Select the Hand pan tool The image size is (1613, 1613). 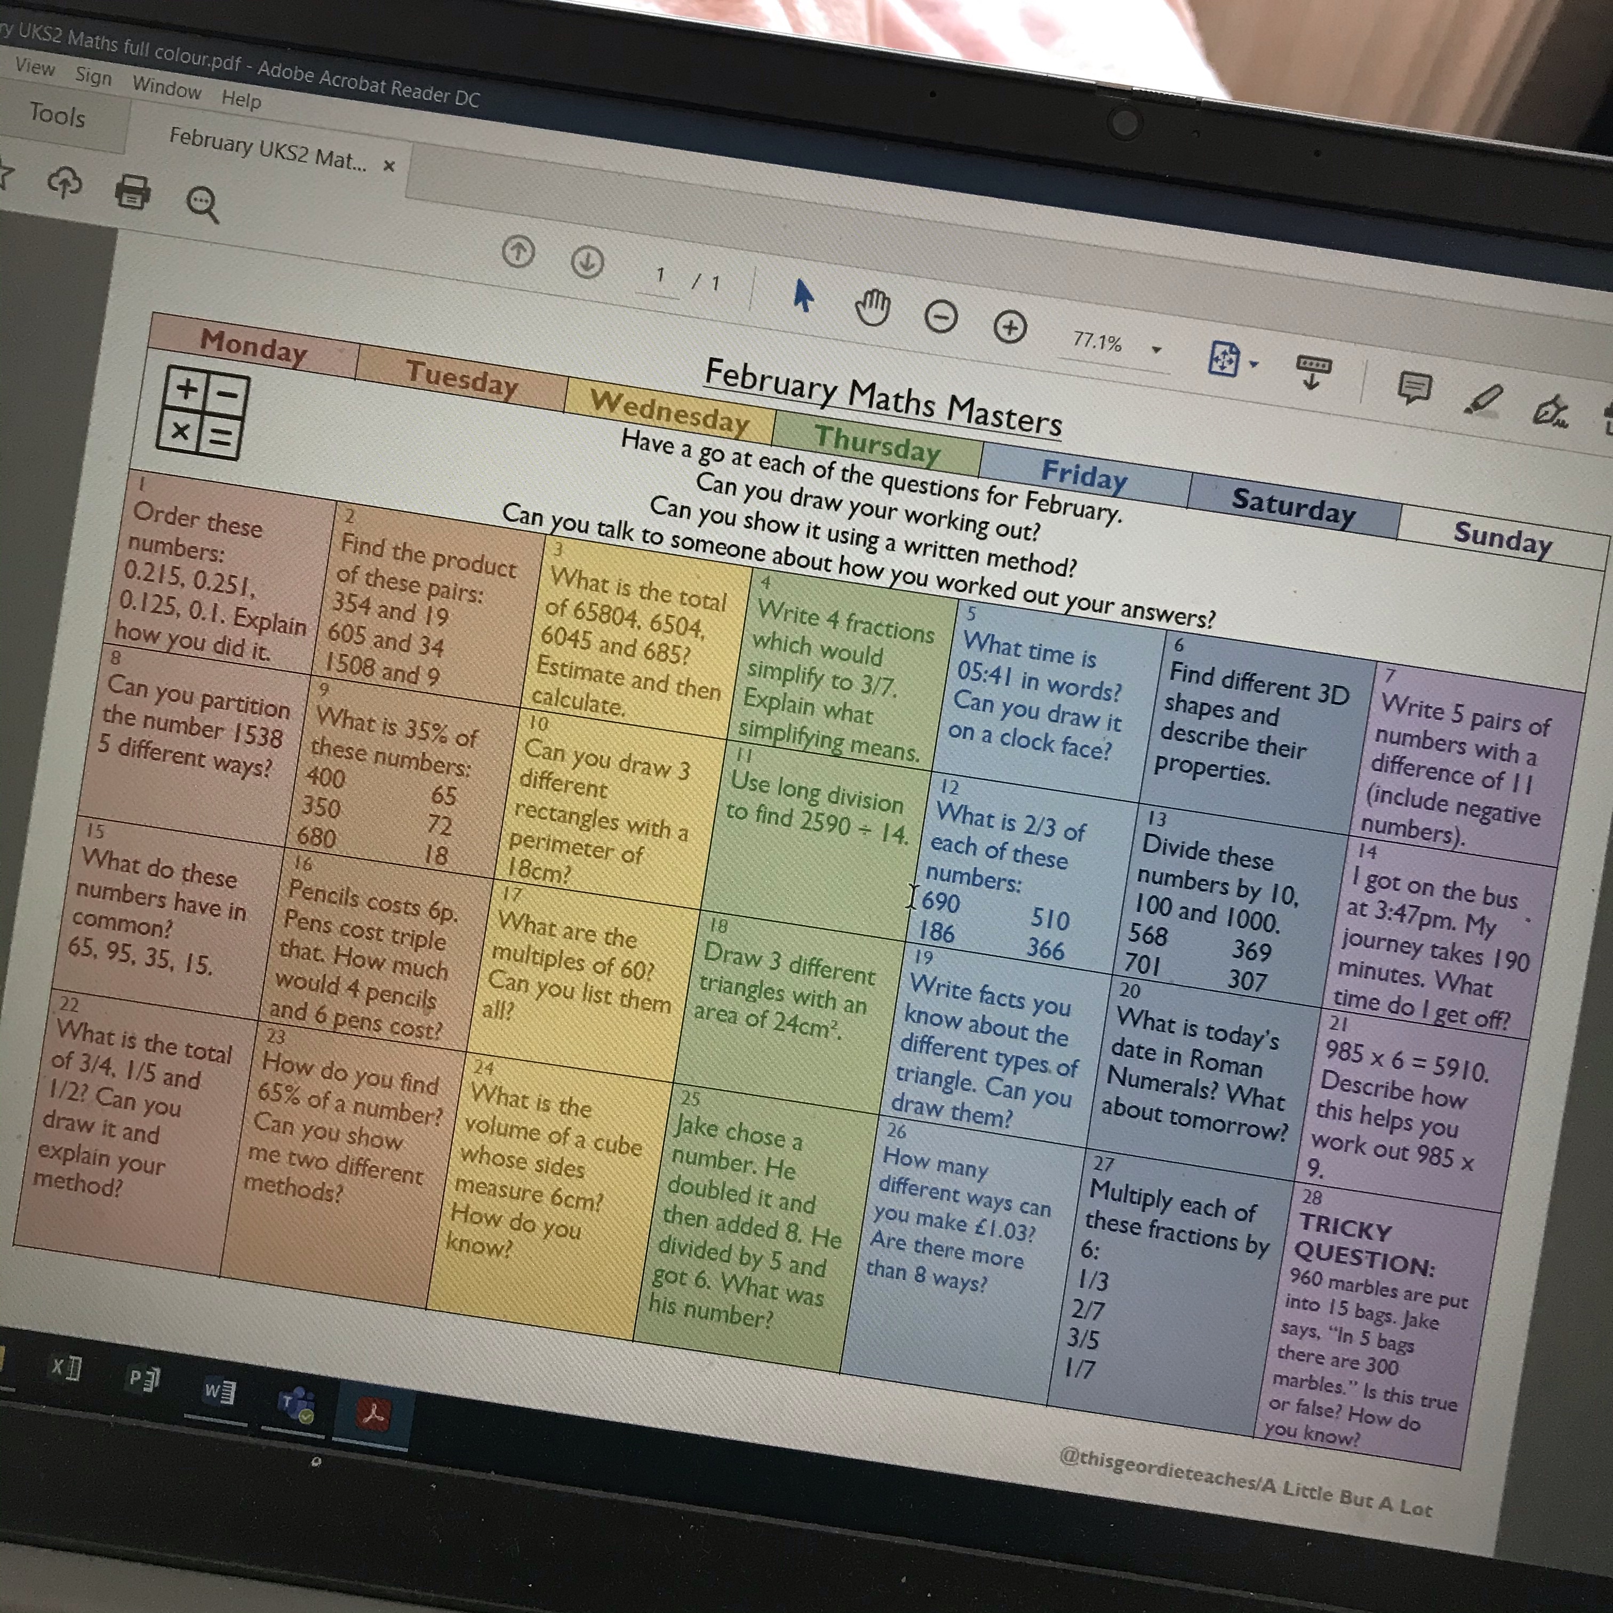pos(873,308)
